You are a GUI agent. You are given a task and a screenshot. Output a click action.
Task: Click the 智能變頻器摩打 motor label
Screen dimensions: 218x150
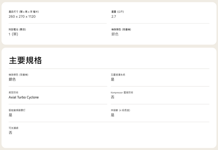[x=17, y=110]
